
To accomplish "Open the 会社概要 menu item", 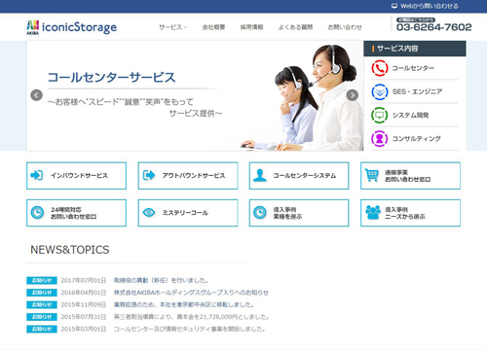I will tap(213, 27).
